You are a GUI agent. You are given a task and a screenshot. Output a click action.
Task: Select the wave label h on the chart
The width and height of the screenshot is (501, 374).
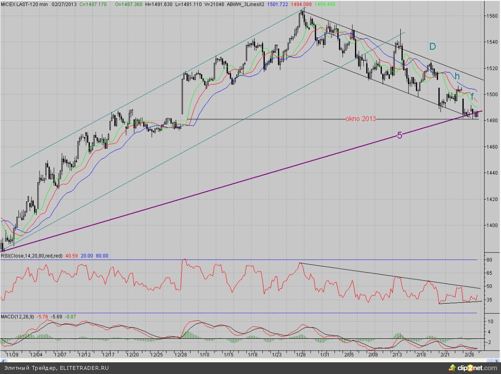(x=457, y=77)
